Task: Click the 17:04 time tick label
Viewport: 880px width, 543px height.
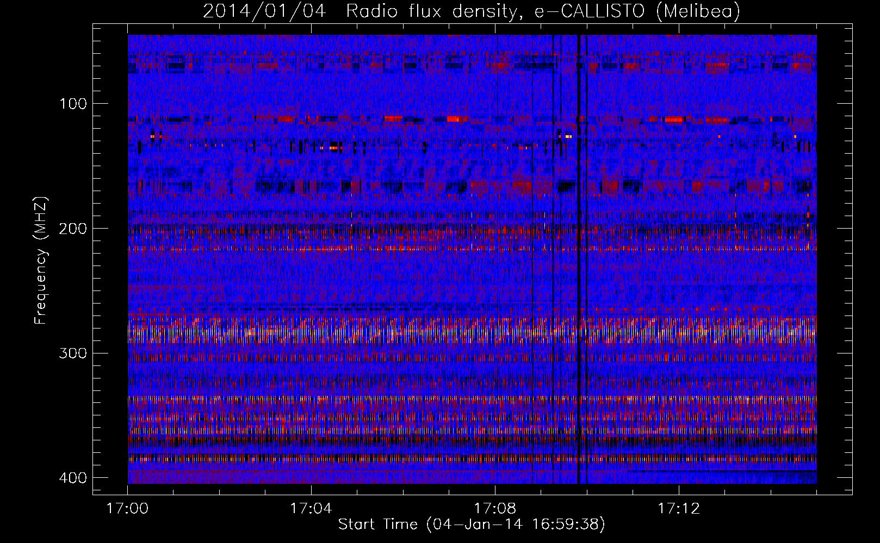Action: pyautogui.click(x=311, y=509)
